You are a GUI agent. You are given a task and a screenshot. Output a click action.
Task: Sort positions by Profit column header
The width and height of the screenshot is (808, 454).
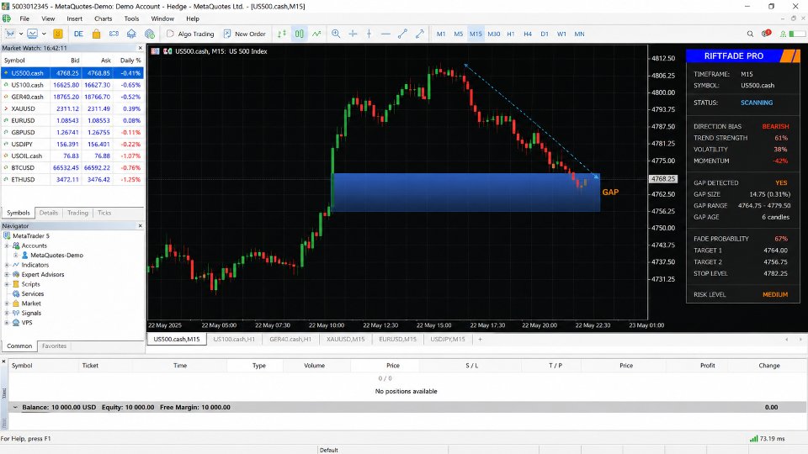(707, 366)
